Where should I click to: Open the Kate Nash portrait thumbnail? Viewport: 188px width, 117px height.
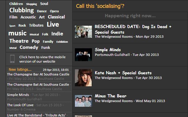[83, 78]
